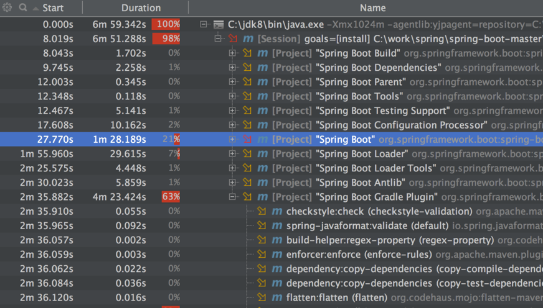This screenshot has width=543, height=308.
Task: Click duration value 4m 23.424s
Action: click(x=119, y=197)
